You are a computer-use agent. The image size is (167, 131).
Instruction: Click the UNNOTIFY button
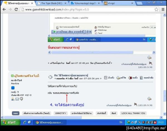pos(61,113)
